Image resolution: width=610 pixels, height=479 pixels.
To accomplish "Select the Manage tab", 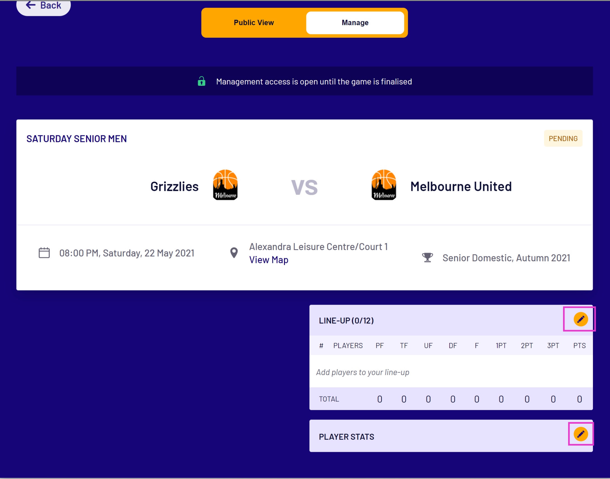I will pyautogui.click(x=355, y=23).
